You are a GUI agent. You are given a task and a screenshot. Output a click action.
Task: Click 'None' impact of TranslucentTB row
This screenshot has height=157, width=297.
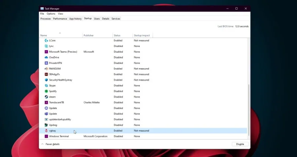pyautogui.click(x=137, y=103)
